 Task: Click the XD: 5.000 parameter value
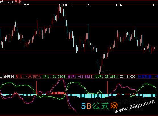pyautogui.click(x=128, y=77)
